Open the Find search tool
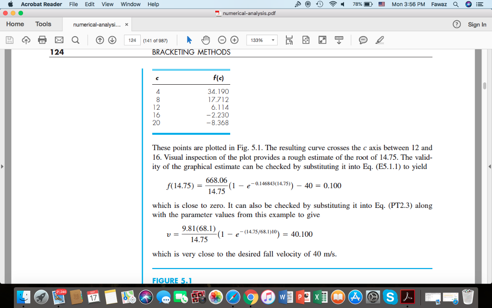This screenshot has height=308, width=492. pos(75,40)
